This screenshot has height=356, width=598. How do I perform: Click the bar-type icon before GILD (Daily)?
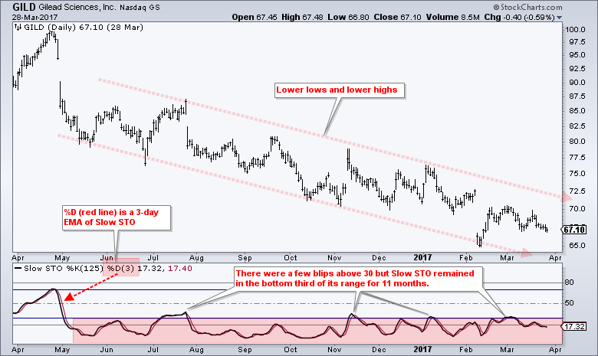[x=18, y=28]
